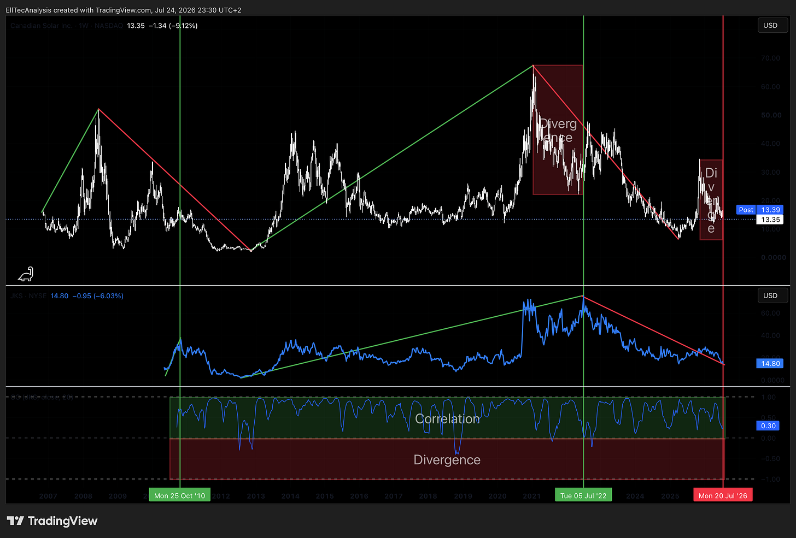
Task: Click the Canadian Solar Inc. symbol legend
Action: coord(66,26)
